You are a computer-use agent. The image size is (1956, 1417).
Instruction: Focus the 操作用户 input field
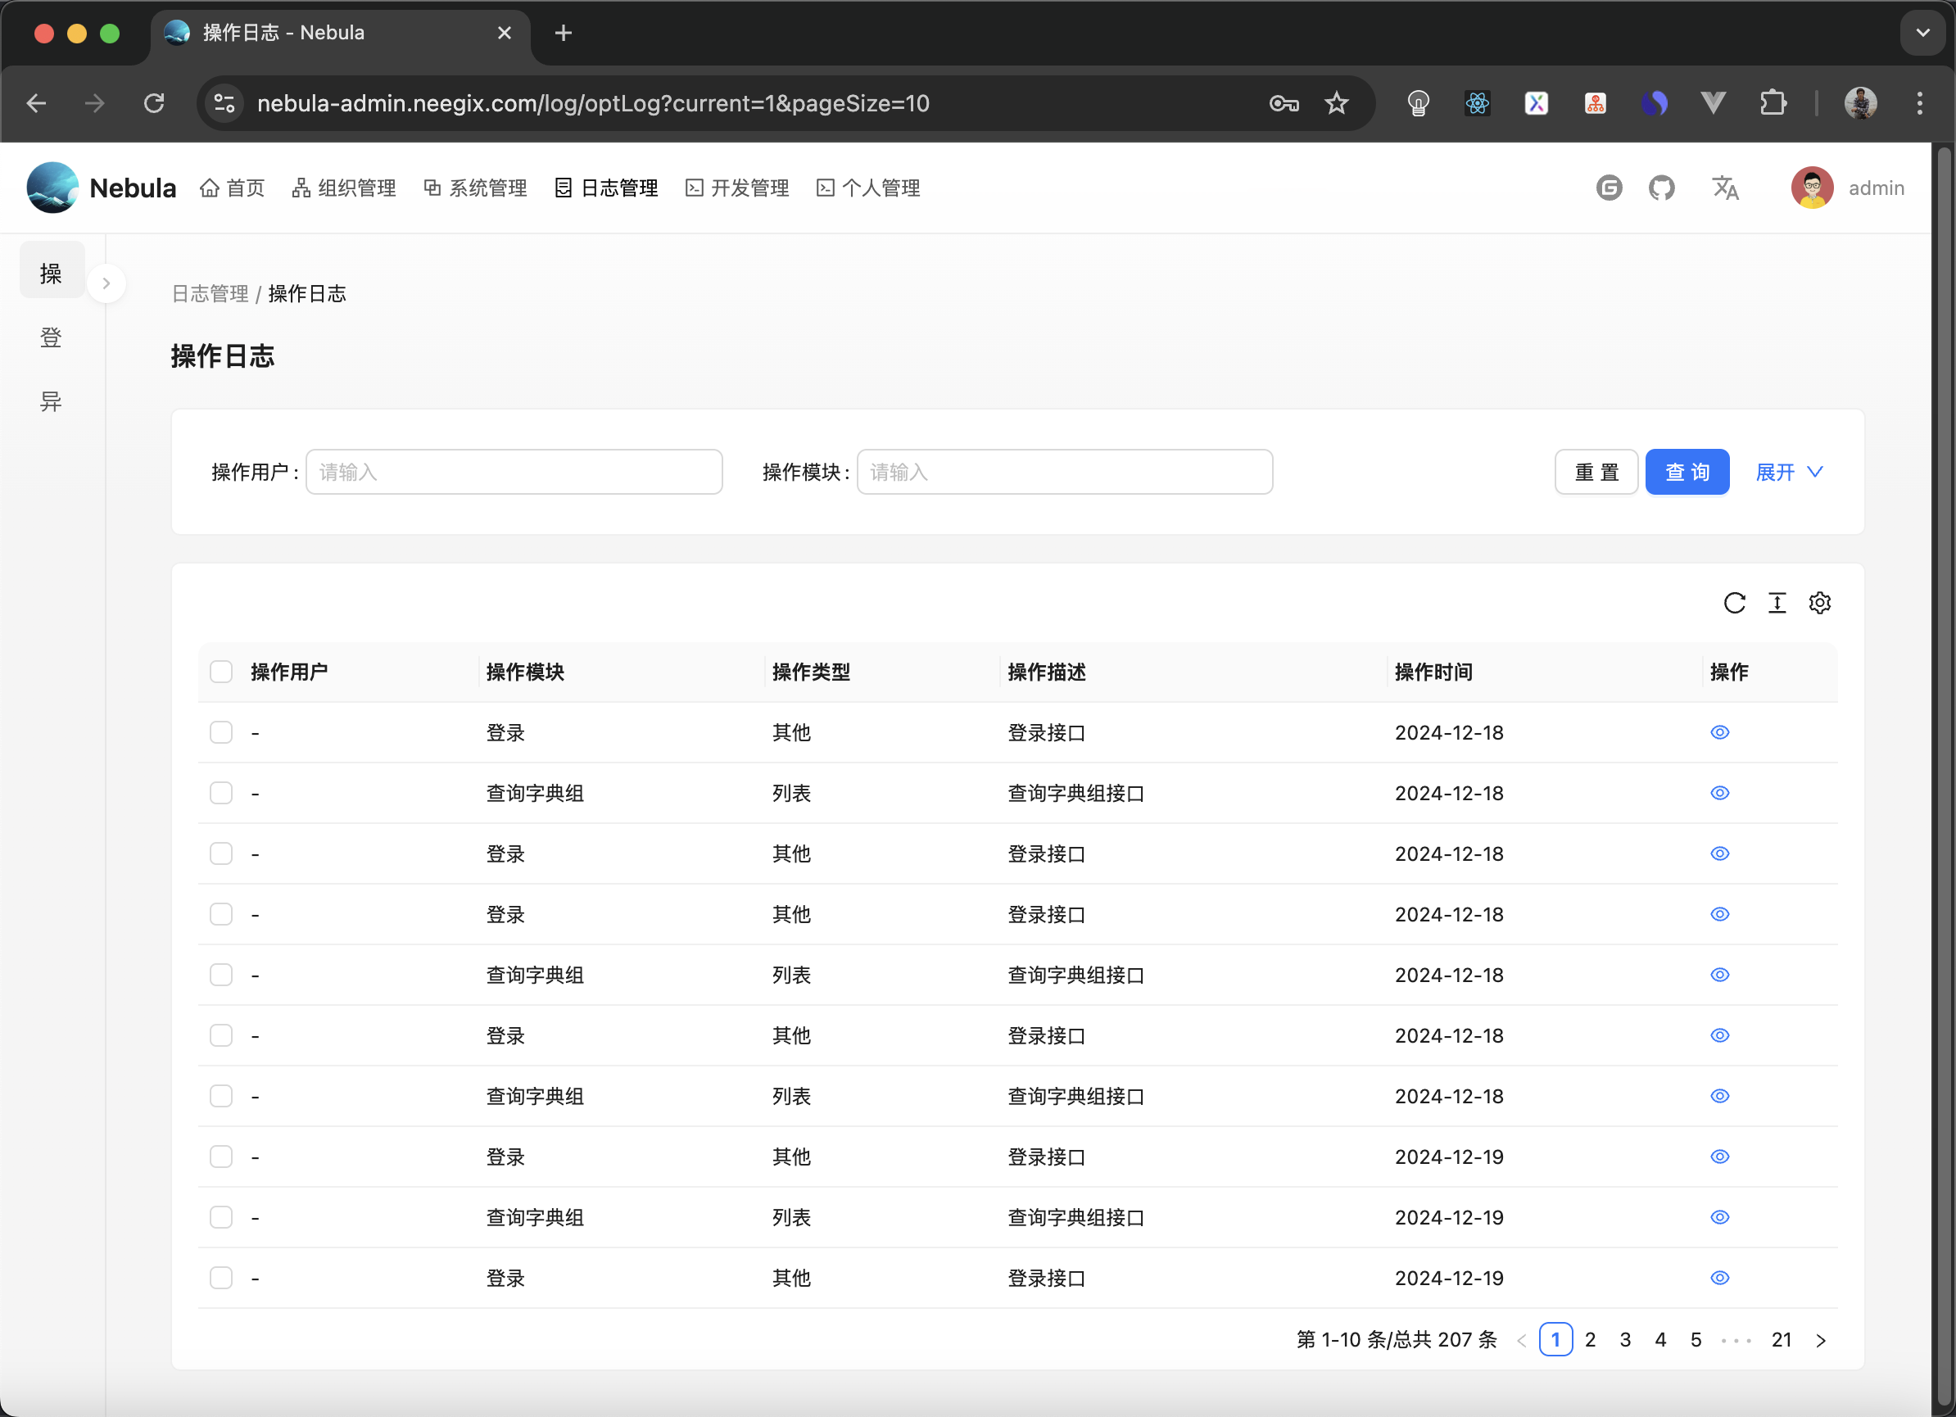click(514, 472)
